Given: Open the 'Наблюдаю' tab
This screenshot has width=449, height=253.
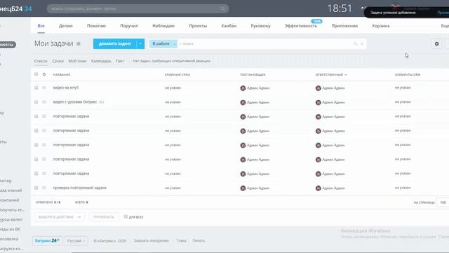Looking at the screenshot, I should click(163, 26).
